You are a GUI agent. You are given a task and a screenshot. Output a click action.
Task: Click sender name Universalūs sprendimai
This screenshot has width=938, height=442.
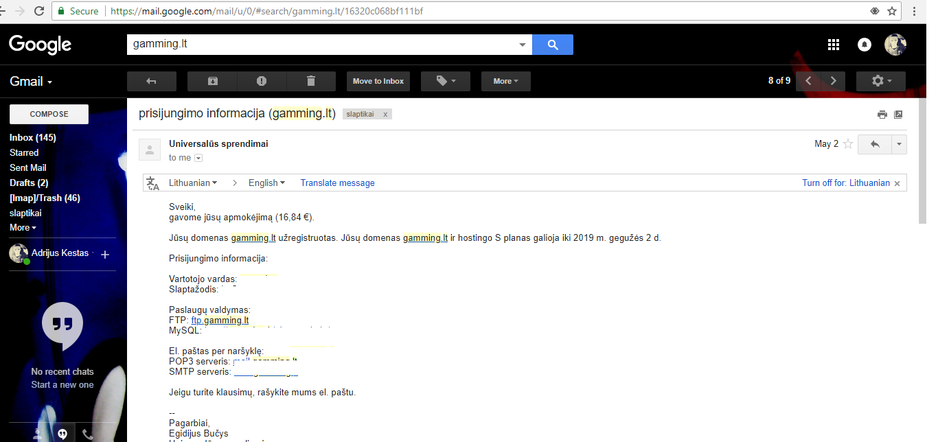tap(218, 143)
